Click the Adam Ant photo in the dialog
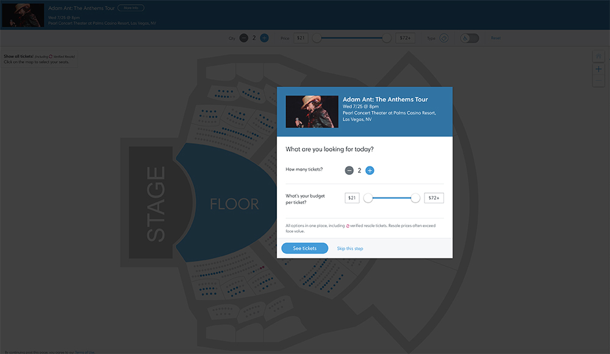610x354 pixels. click(x=311, y=112)
